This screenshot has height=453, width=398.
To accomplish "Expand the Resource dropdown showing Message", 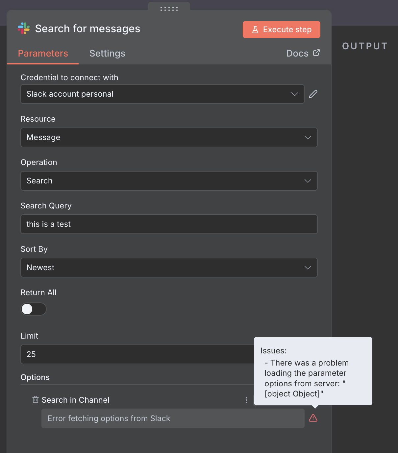I will coord(169,137).
